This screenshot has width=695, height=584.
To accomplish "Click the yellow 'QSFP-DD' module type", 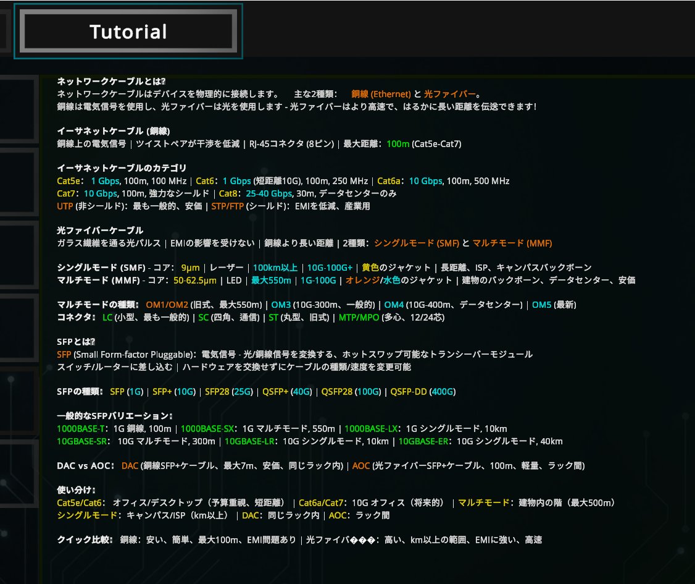I will coord(408,391).
